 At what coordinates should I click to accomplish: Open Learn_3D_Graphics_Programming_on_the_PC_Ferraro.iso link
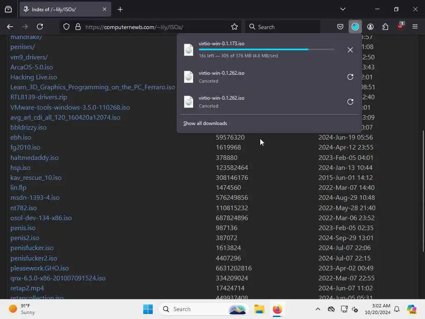click(x=93, y=87)
